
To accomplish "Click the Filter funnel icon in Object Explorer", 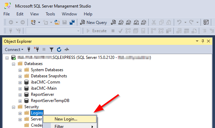I will point(52,49).
